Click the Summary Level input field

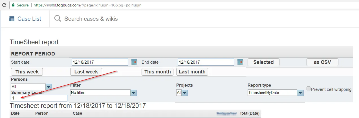39,98
